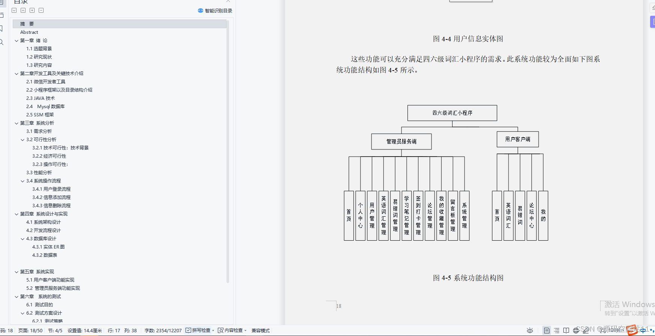Switch to page layout view icon
Screen dimensions: 655x336
pyautogui.click(x=547, y=330)
